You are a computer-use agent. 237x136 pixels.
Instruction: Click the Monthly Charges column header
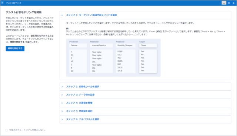(x=126, y=45)
